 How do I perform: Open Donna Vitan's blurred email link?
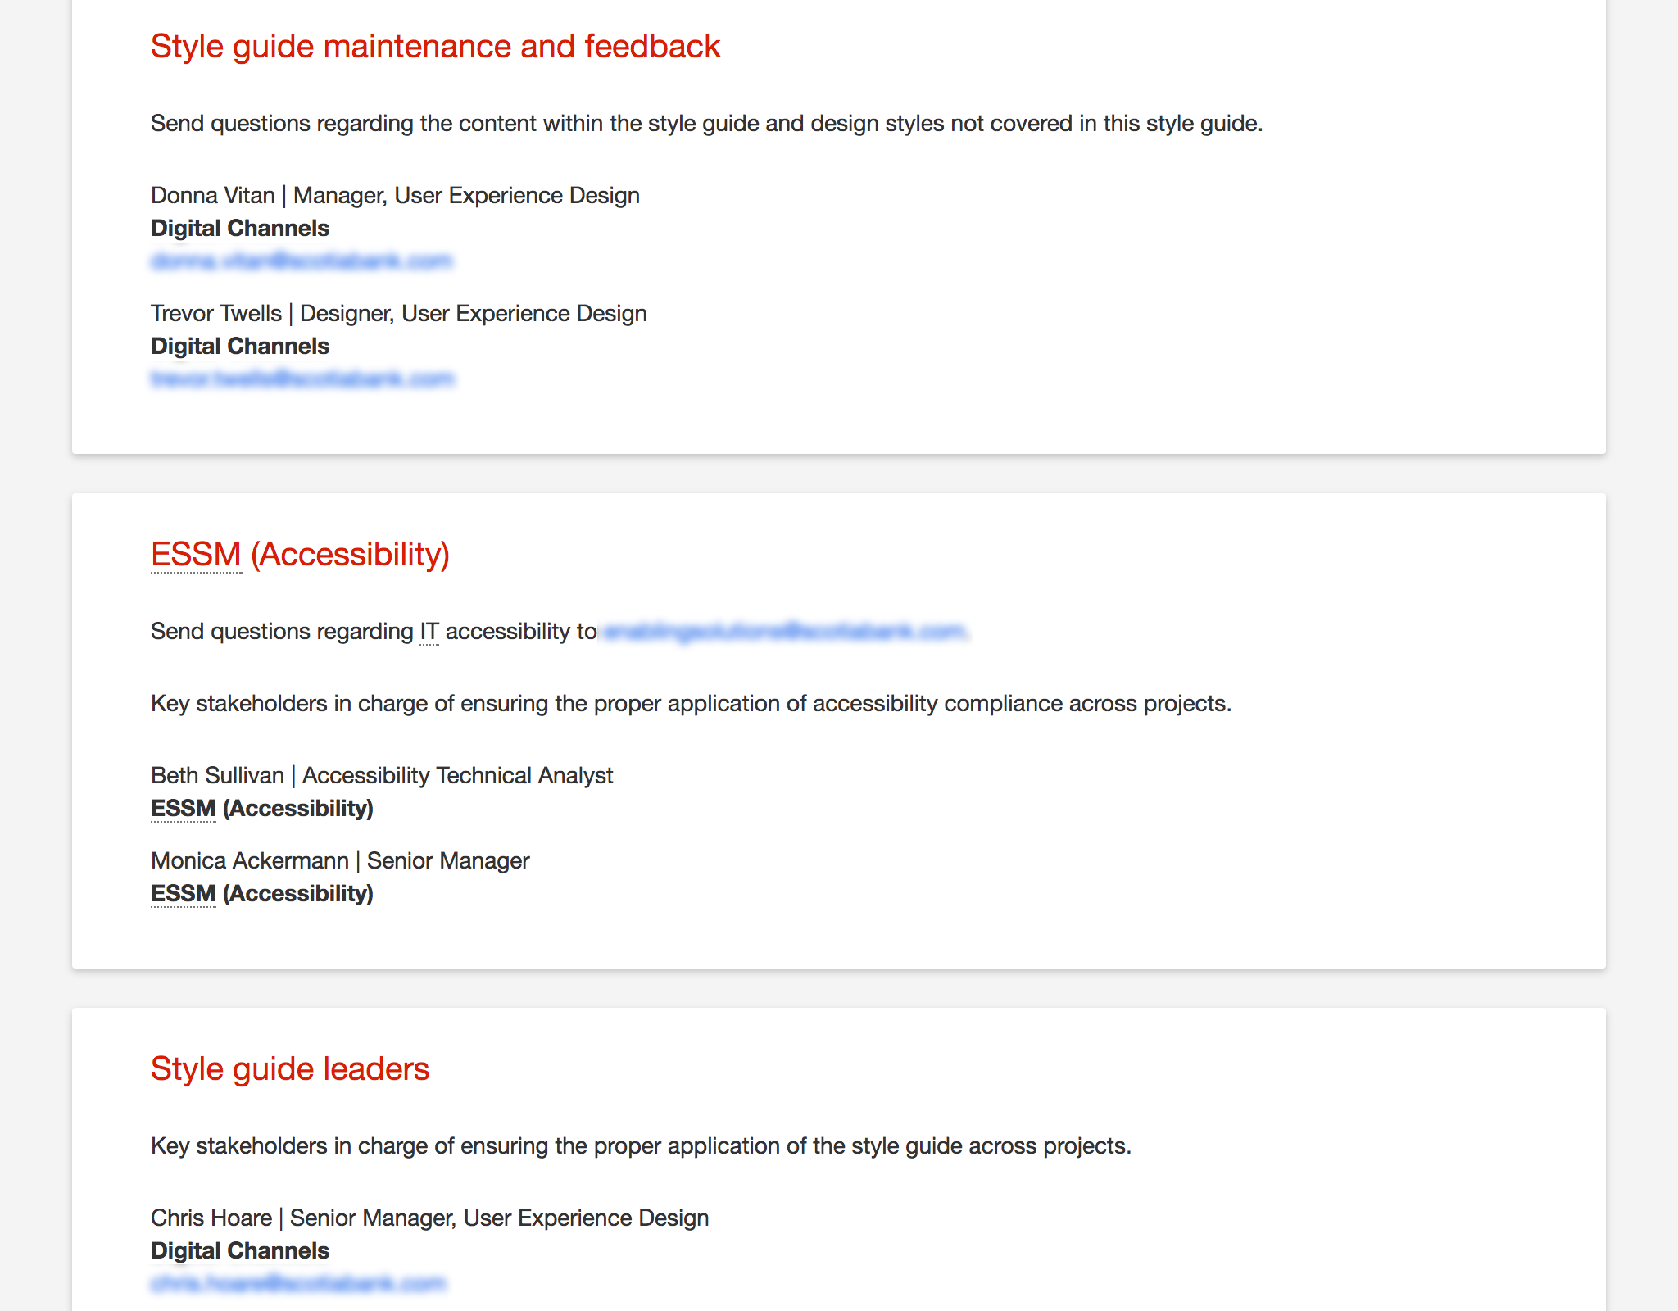[x=302, y=261]
